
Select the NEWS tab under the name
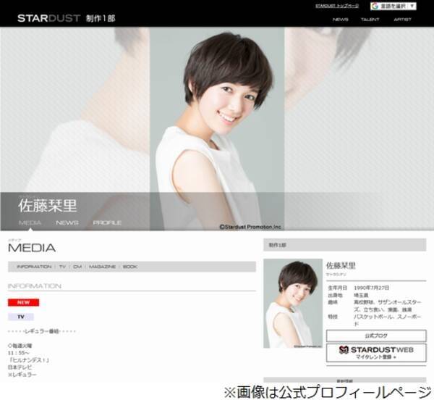(67, 223)
